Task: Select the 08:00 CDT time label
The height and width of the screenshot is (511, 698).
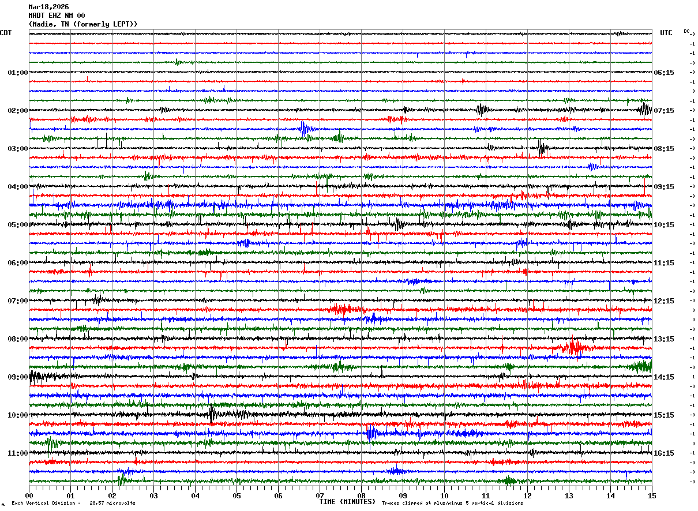Action: coord(18,339)
